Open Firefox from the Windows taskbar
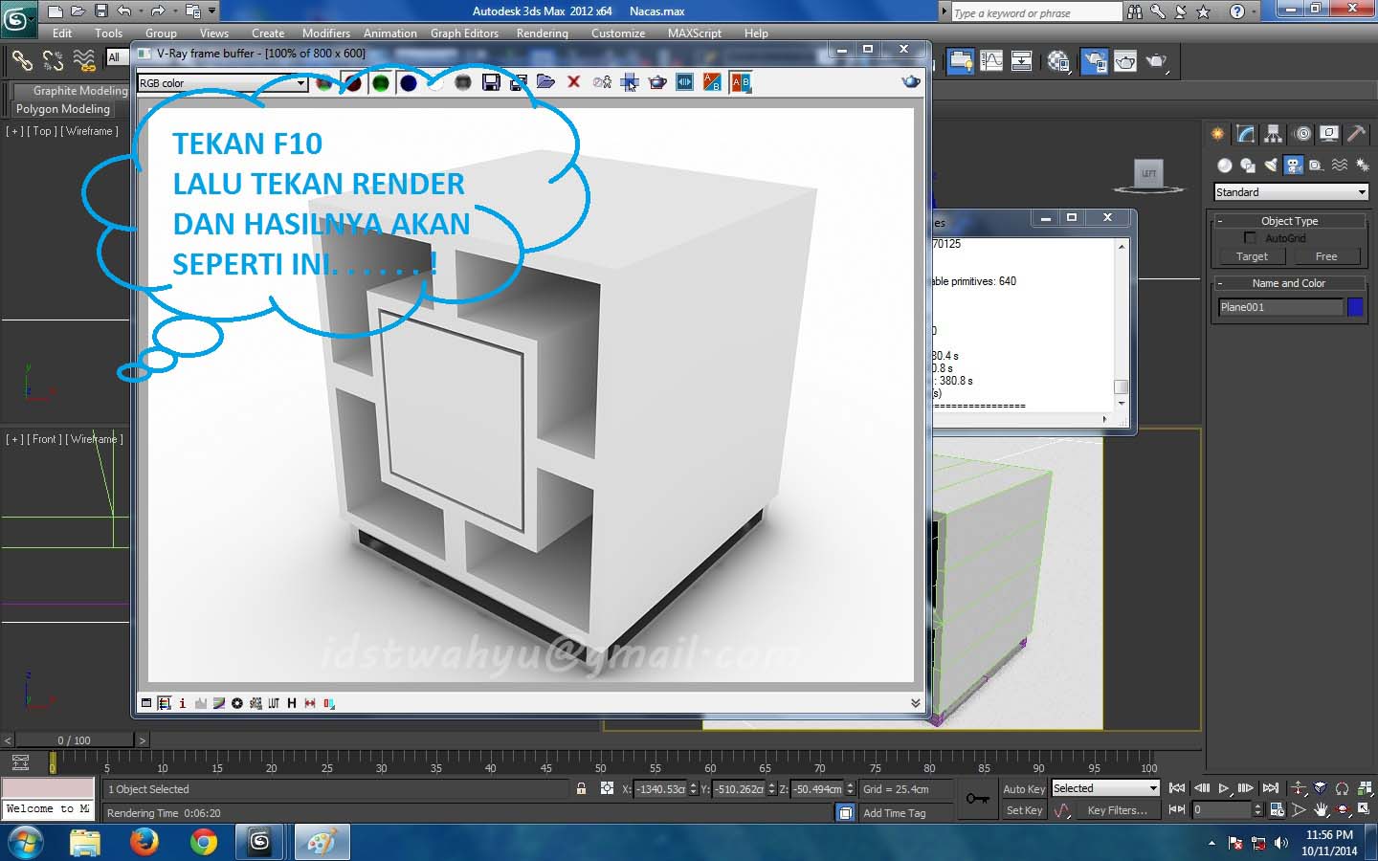 144,842
